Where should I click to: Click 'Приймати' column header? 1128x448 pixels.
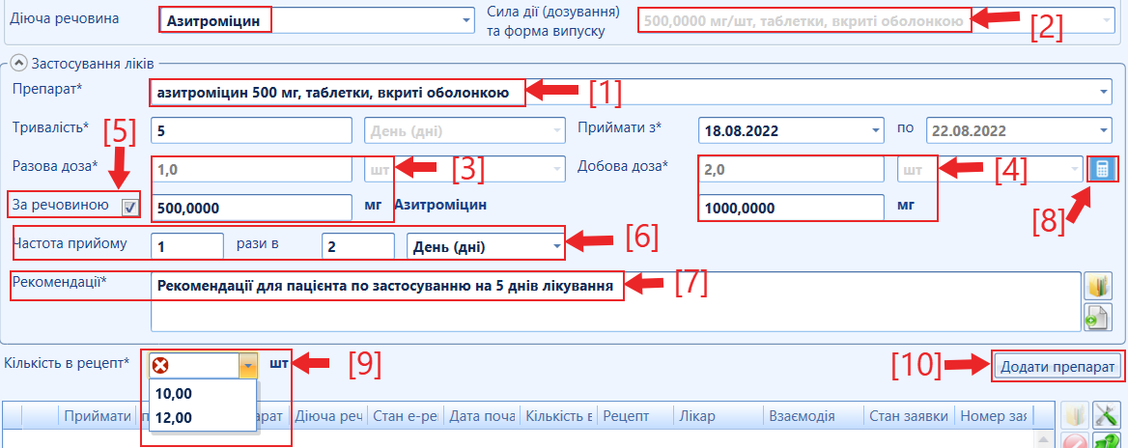[x=98, y=415]
